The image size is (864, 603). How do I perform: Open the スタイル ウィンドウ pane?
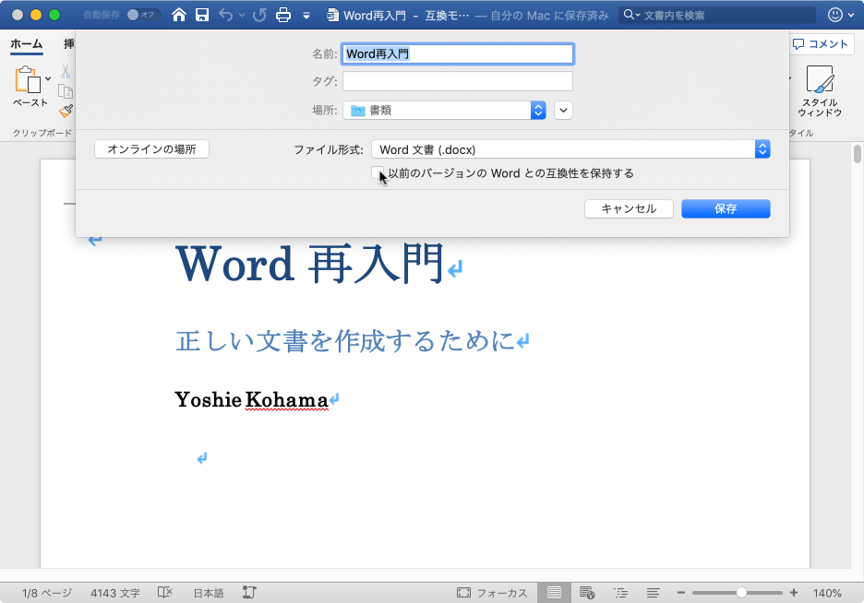(x=819, y=91)
